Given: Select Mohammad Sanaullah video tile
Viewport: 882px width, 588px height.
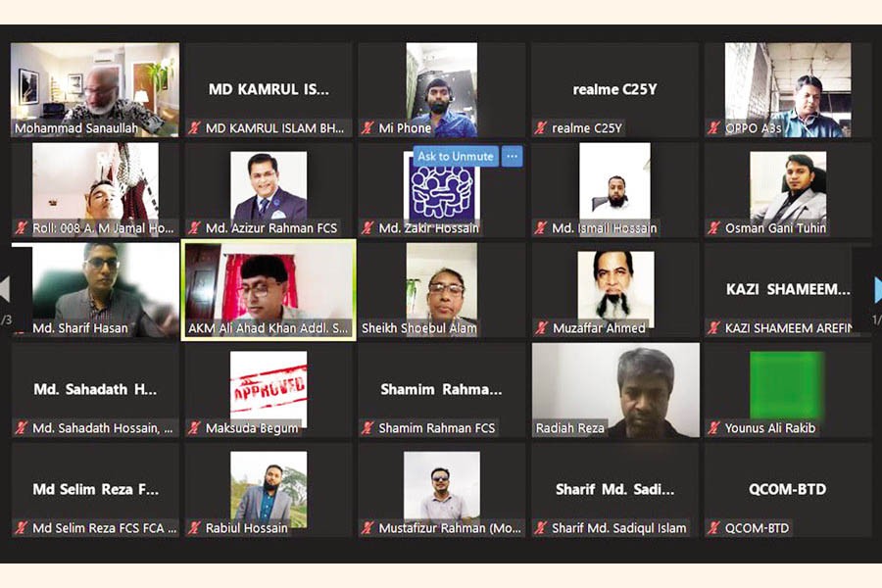Looking at the screenshot, I should 95,90.
